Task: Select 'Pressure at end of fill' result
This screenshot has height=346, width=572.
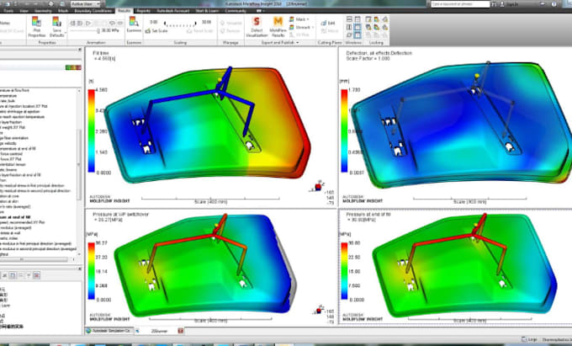Action: [15, 217]
